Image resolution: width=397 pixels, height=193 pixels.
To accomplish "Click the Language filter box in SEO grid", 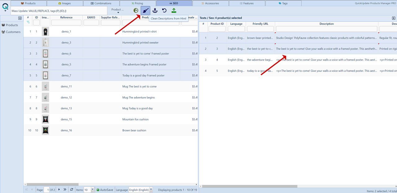I will point(236,29).
